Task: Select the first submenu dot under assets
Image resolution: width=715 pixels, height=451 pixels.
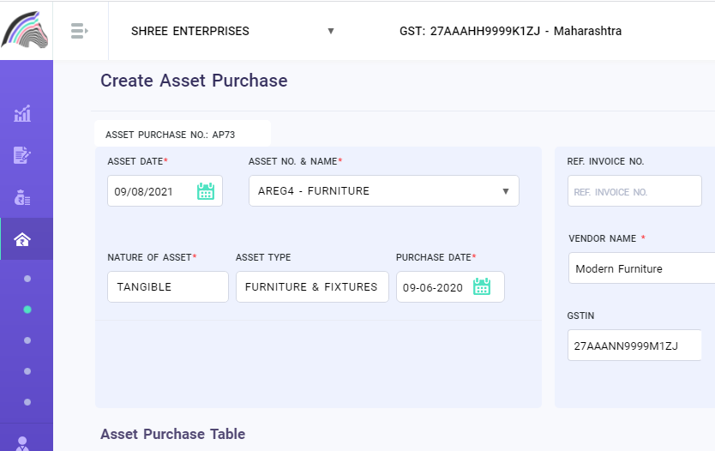Action: [x=27, y=279]
